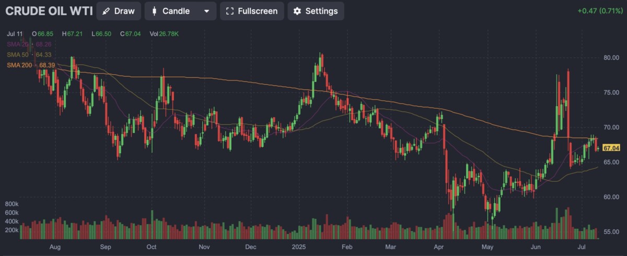The width and height of the screenshot is (627, 256).
Task: Click the Fullscreen brackets icon
Action: pos(229,11)
